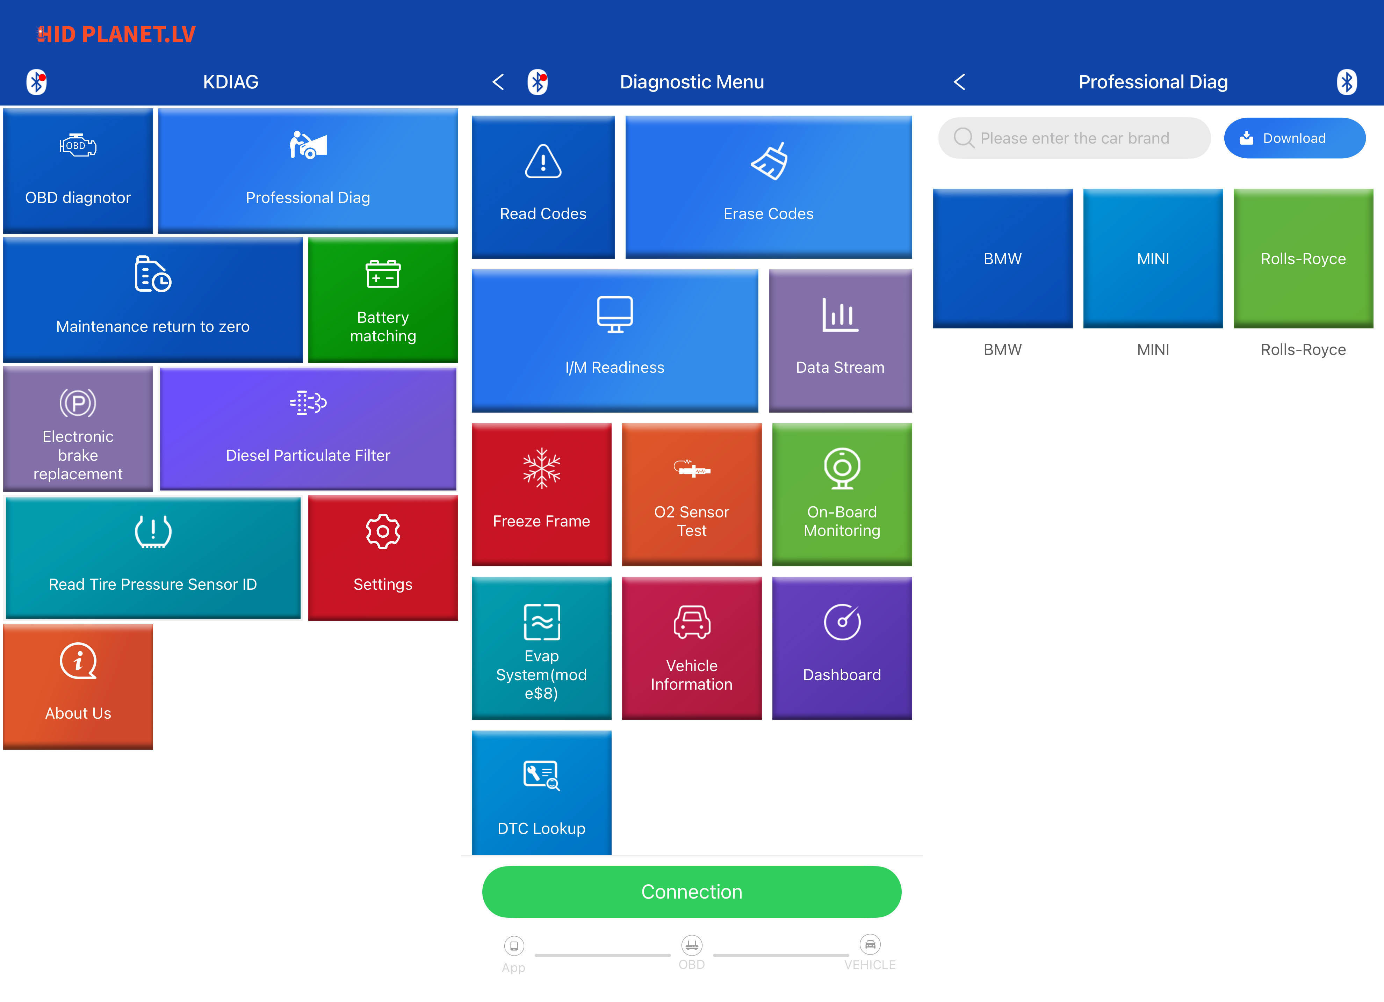This screenshot has height=1002, width=1384.
Task: Click the blue Download button
Action: click(x=1294, y=138)
